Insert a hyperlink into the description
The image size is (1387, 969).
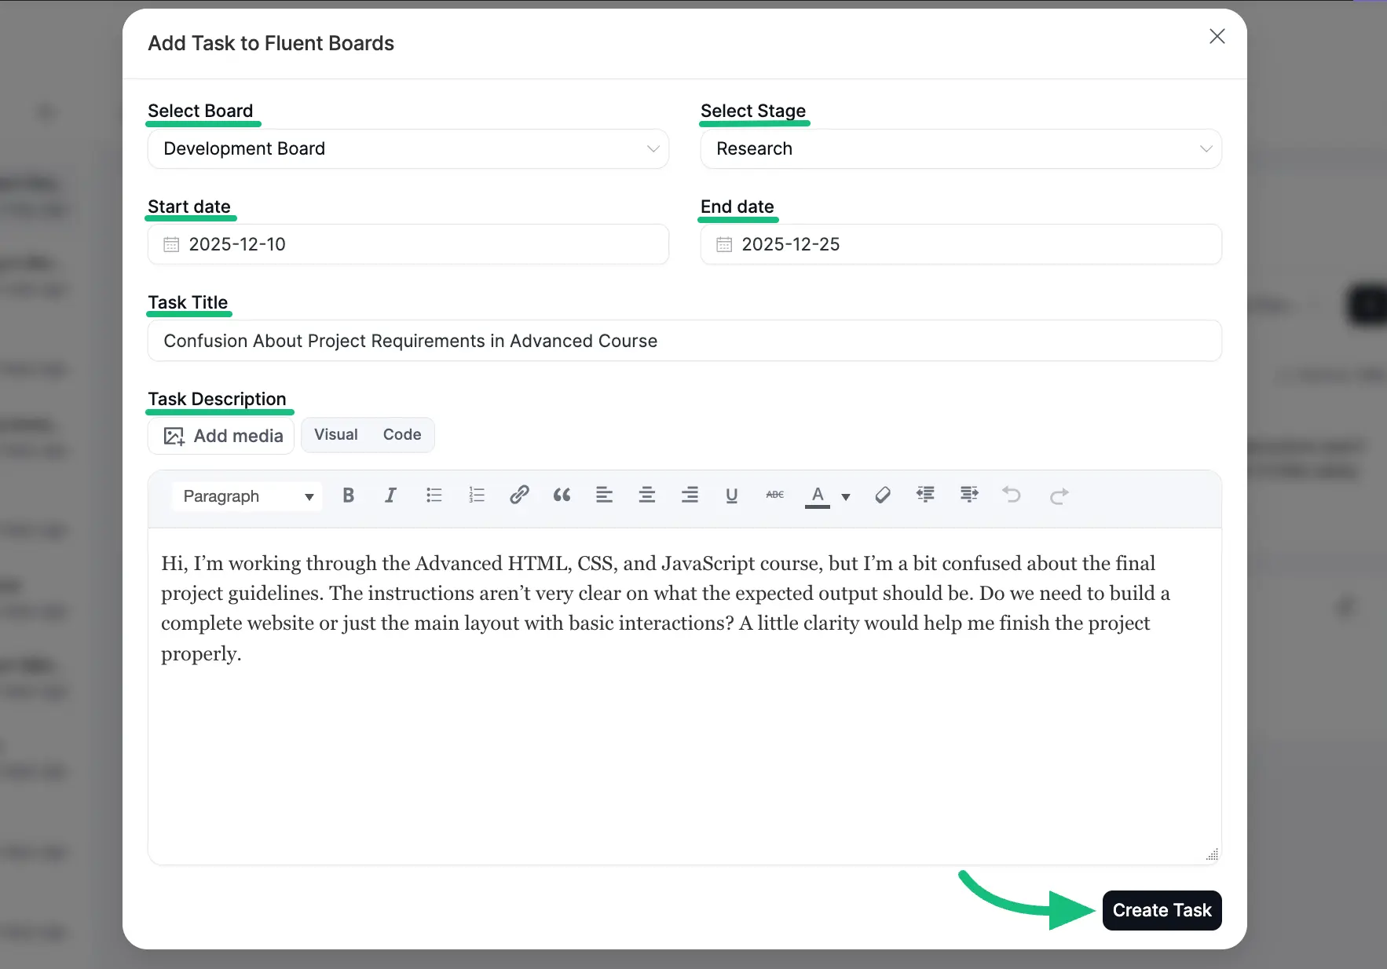point(519,495)
